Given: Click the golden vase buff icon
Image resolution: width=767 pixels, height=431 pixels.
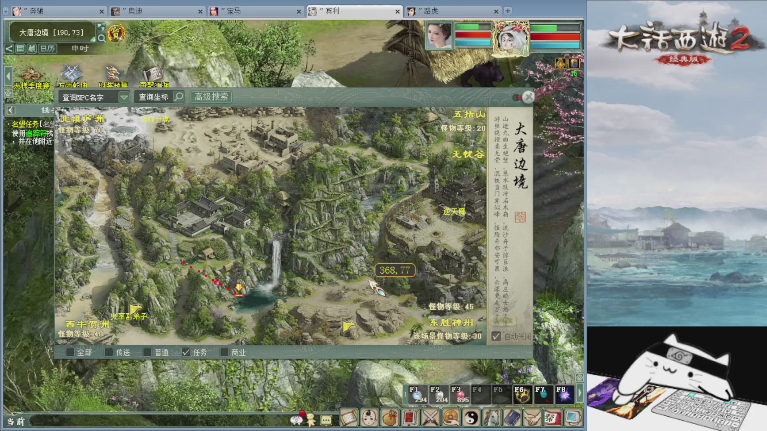Looking at the screenshot, I should [560, 63].
